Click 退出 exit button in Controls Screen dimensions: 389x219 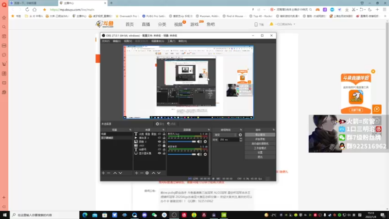pos(260,157)
